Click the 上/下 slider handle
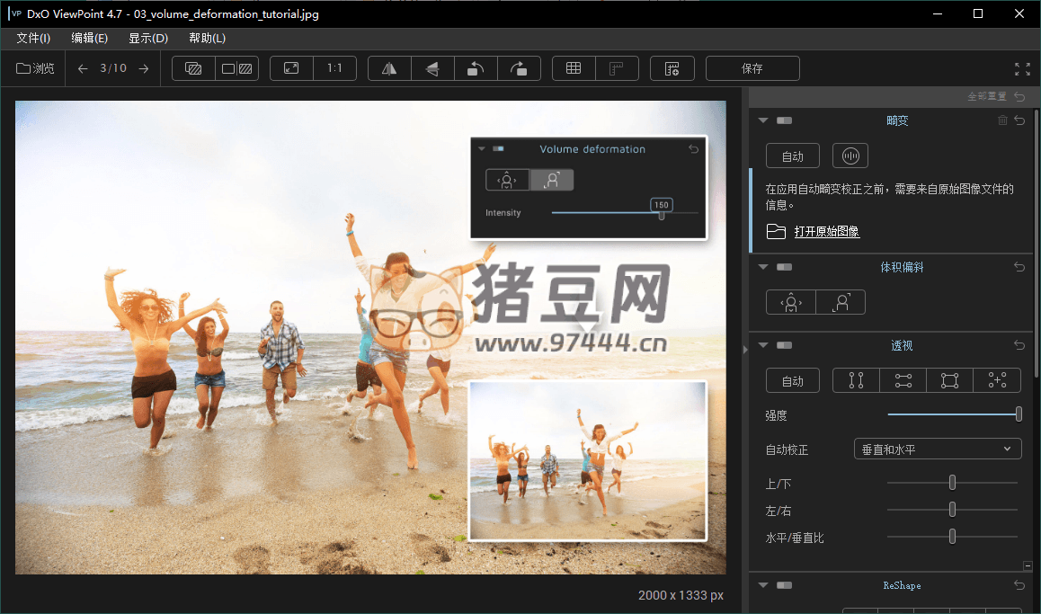Viewport: 1041px width, 614px height. [952, 483]
